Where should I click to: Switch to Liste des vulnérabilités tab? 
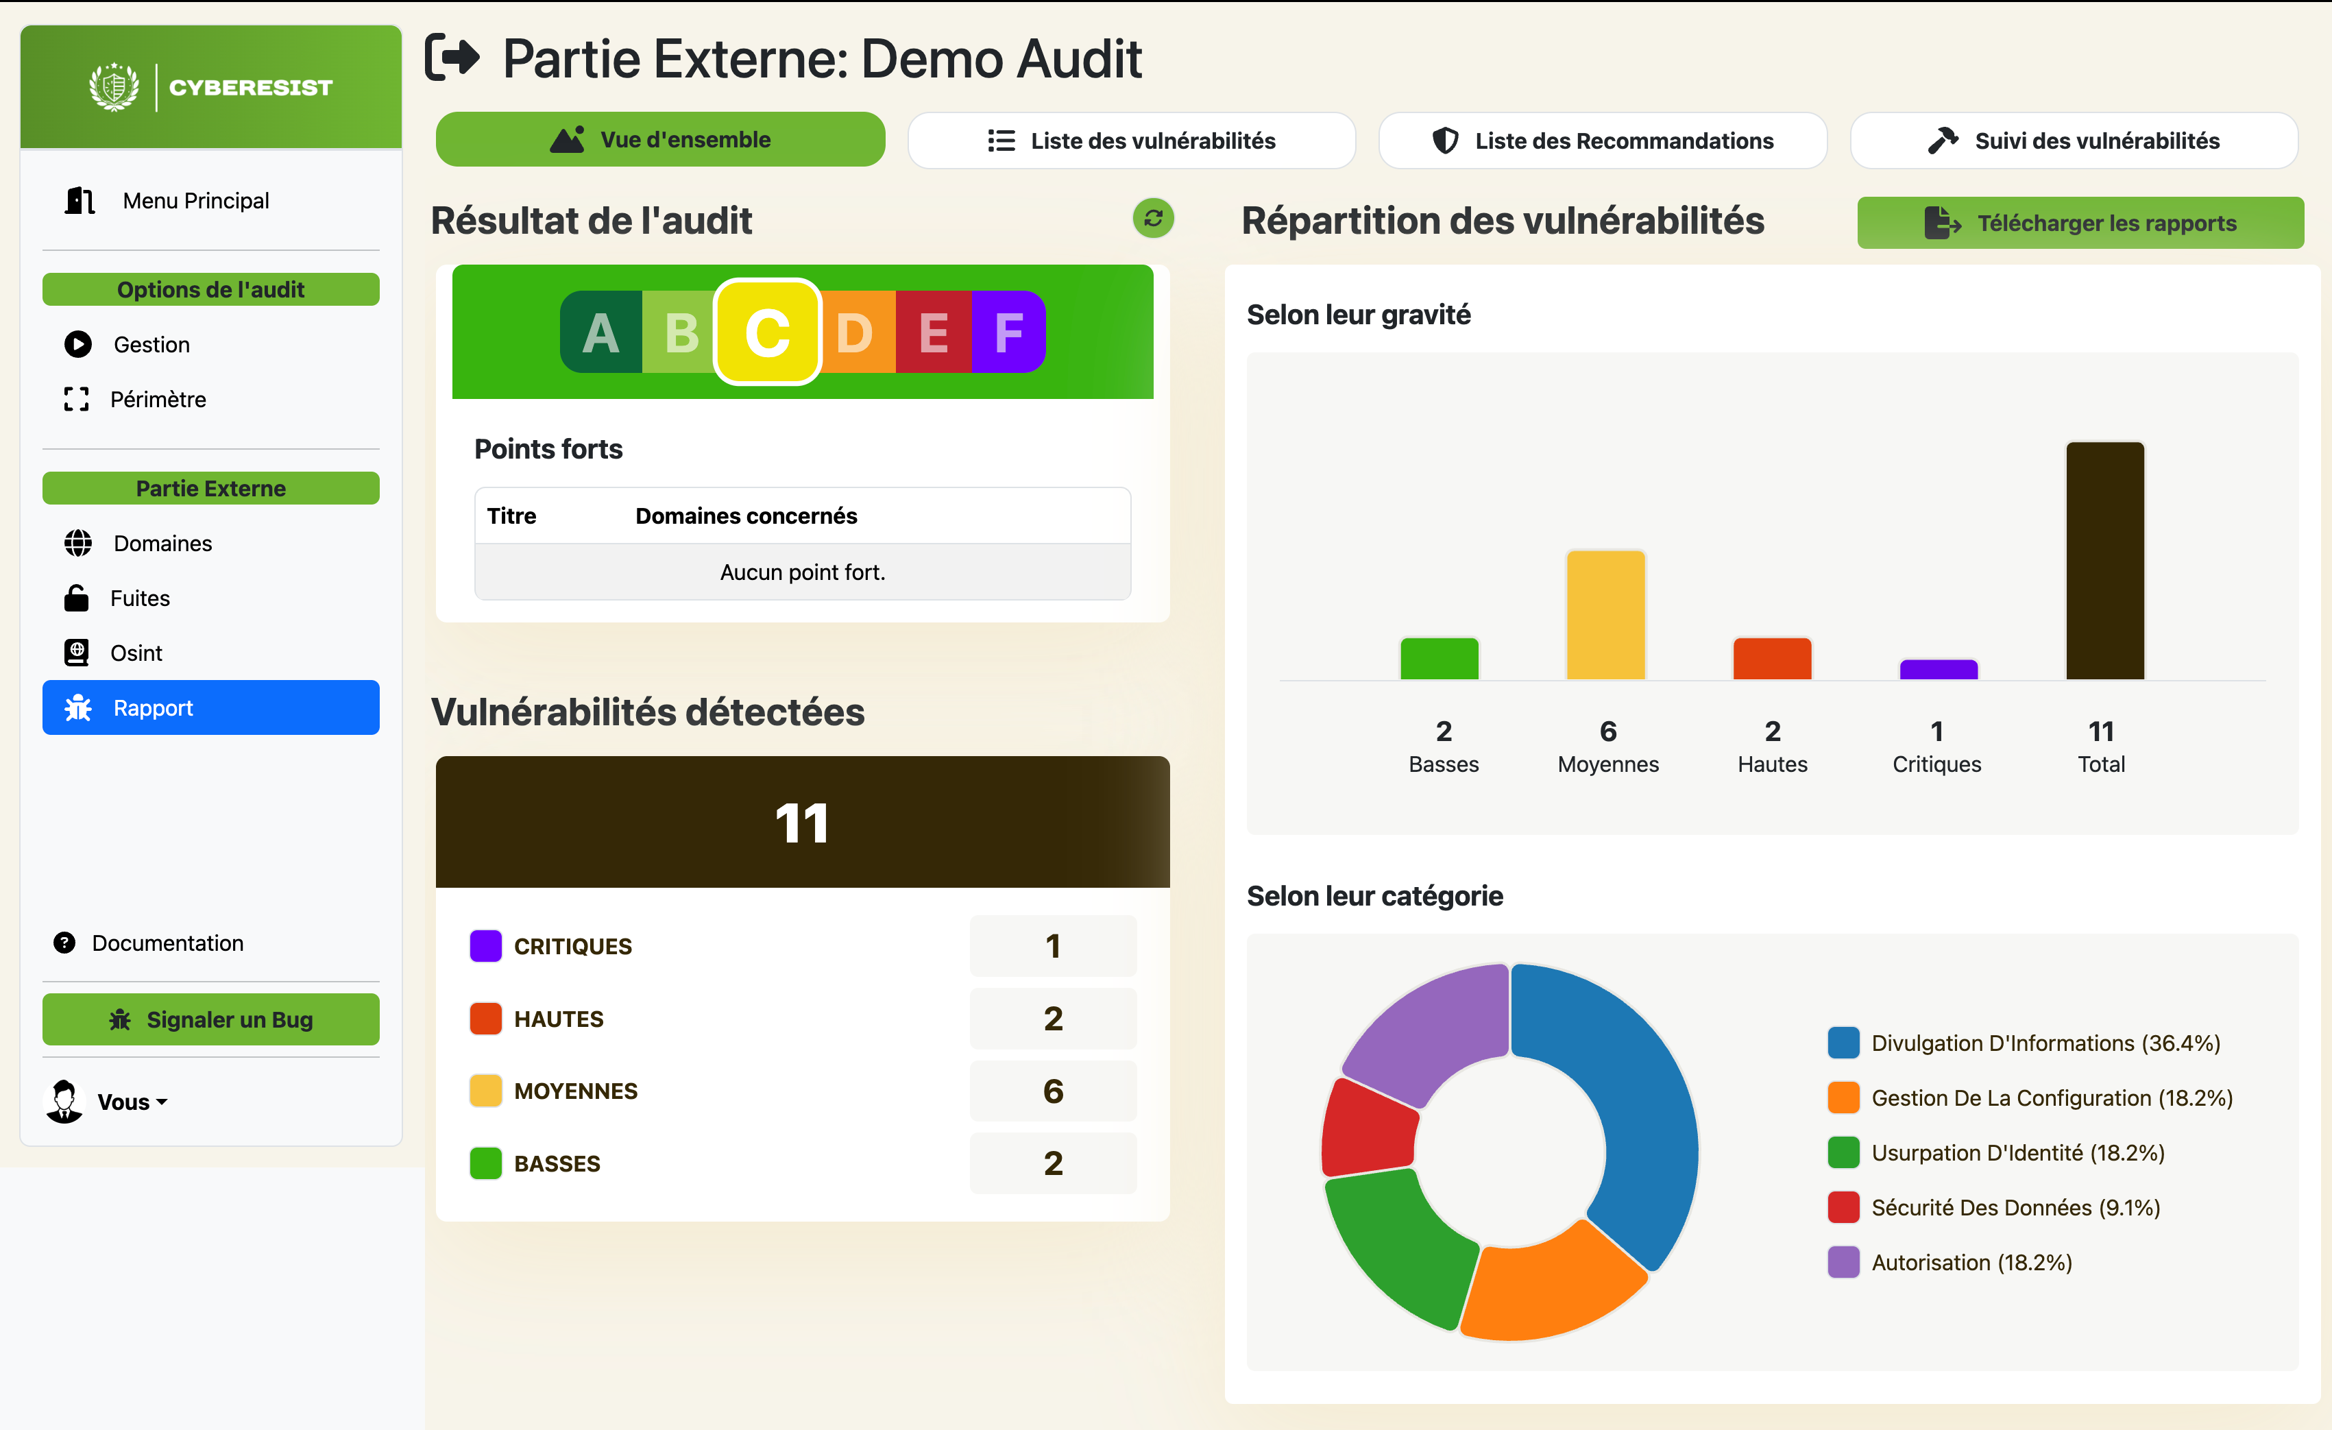[x=1131, y=141]
